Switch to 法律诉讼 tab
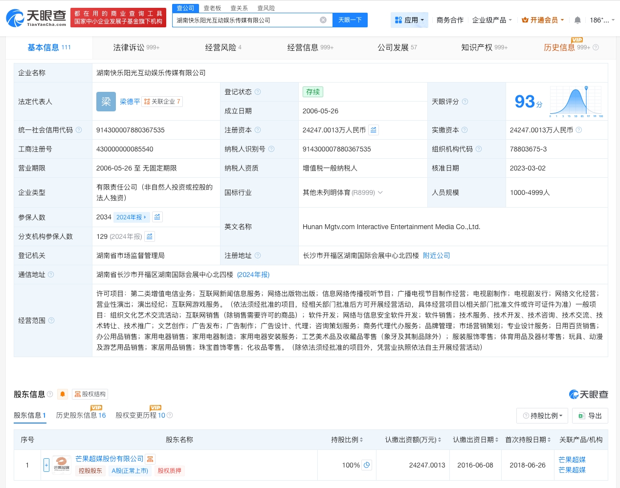The height and width of the screenshot is (488, 620). click(x=136, y=47)
